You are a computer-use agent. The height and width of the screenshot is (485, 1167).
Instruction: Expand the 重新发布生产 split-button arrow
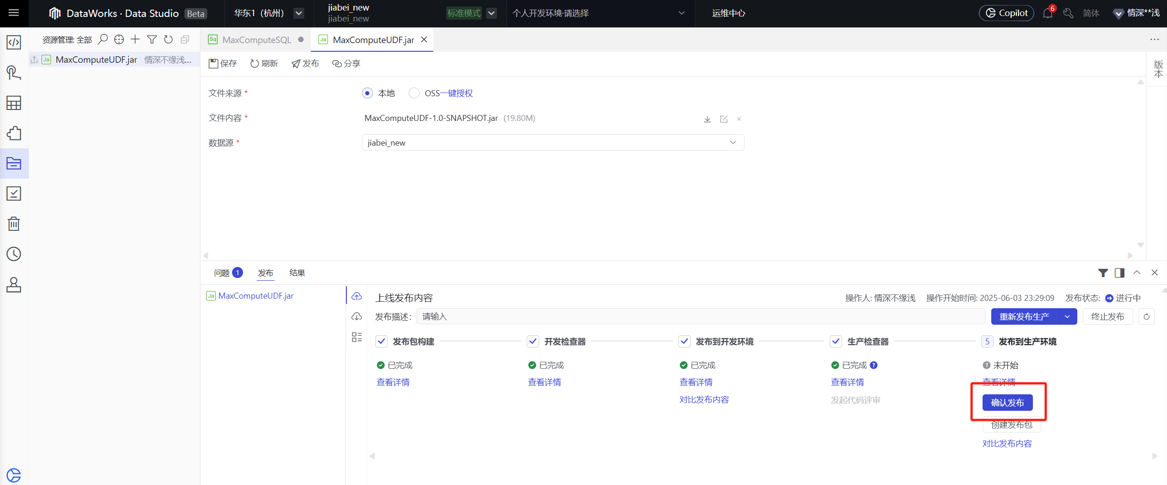click(1068, 316)
